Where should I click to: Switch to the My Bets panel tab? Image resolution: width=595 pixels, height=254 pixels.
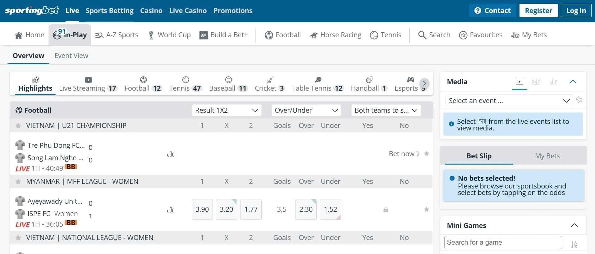pos(547,156)
